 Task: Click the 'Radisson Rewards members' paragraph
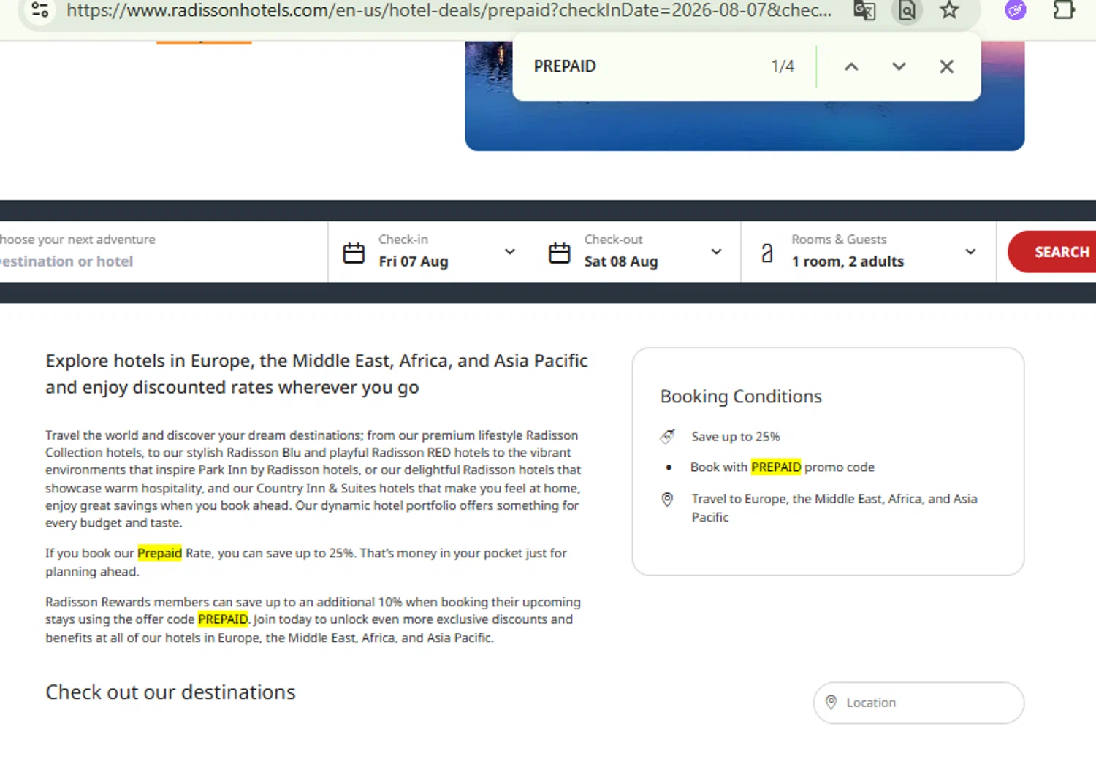click(313, 619)
